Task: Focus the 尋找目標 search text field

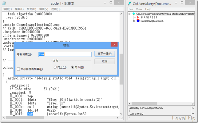Action: click(x=65, y=54)
